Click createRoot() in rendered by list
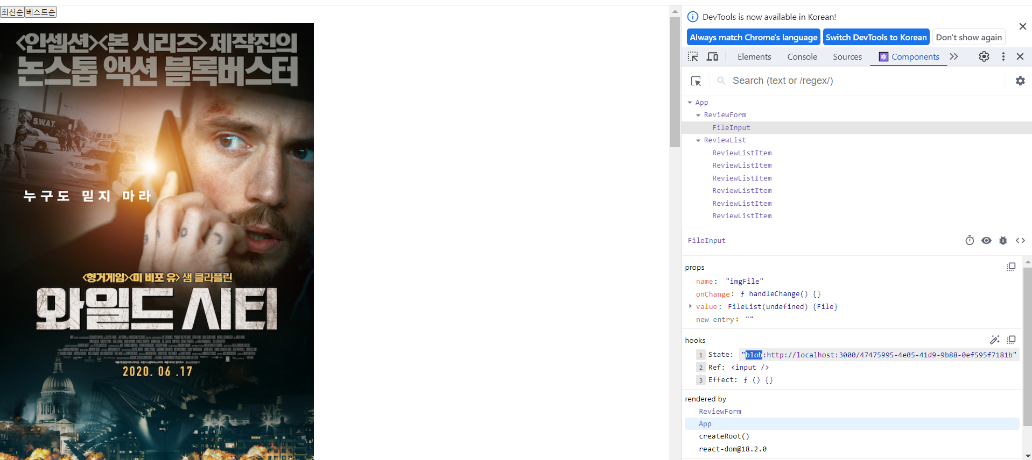This screenshot has width=1032, height=460. 724,436
